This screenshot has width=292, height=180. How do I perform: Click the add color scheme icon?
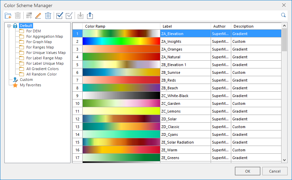coord(29,16)
